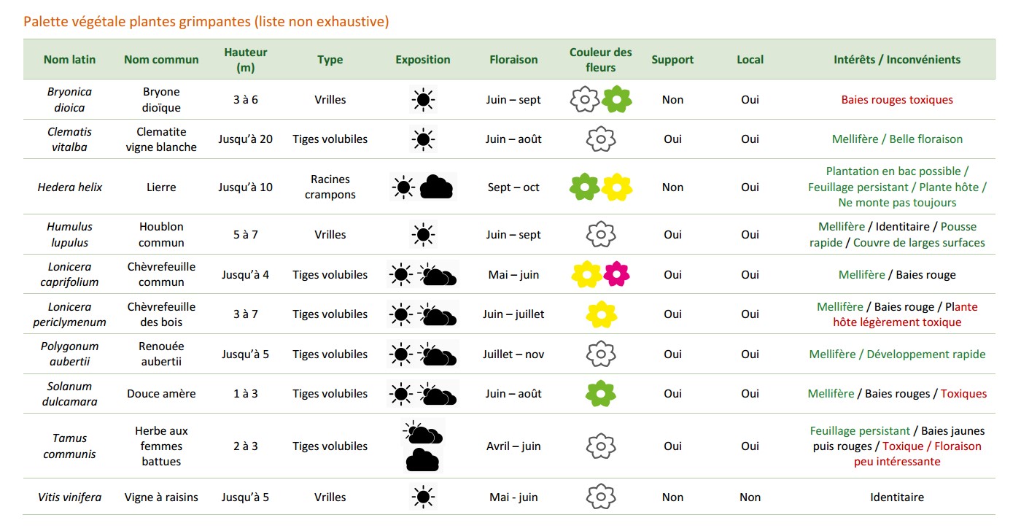
Task: Select the 'Vitis vinifera' cell
Action: click(69, 497)
